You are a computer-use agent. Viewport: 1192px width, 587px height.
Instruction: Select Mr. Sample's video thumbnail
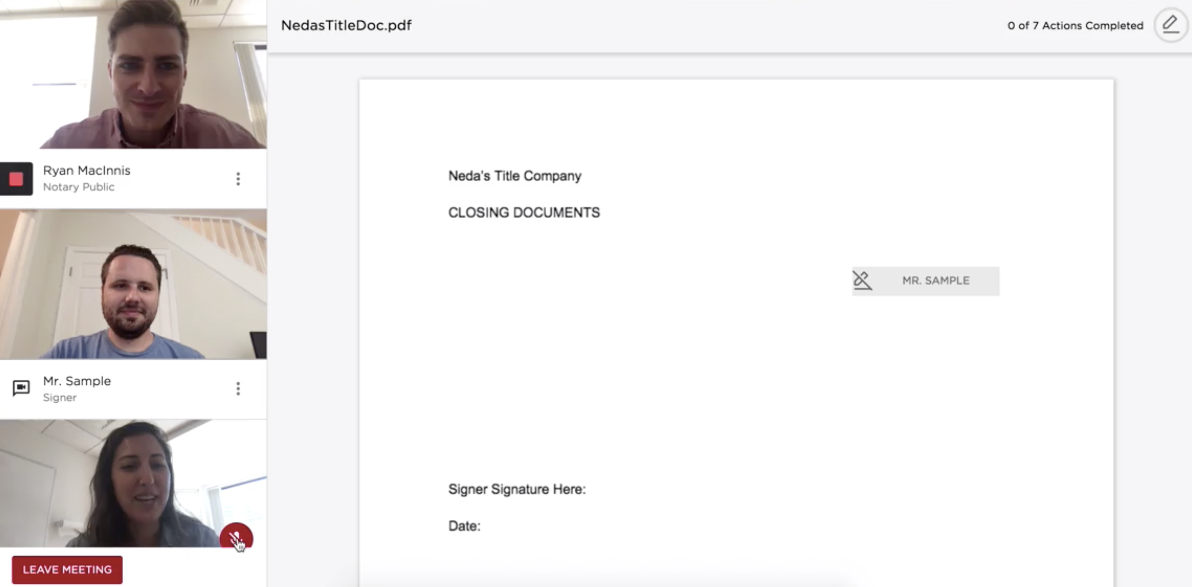pos(133,284)
